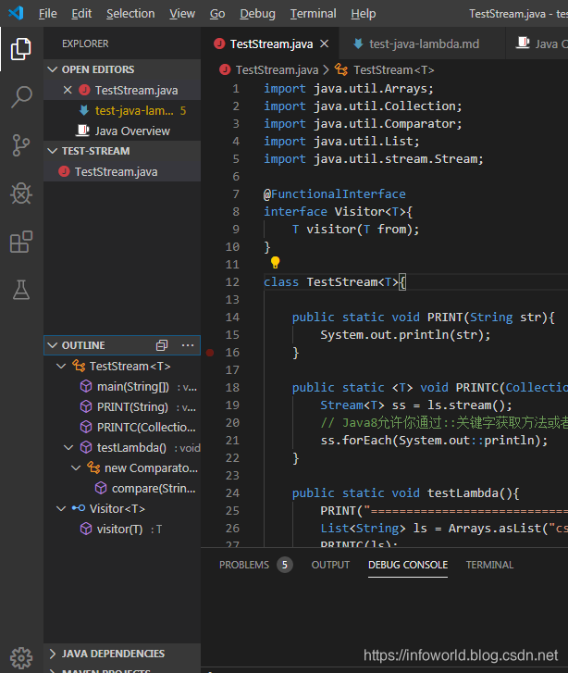568x673 pixels.
Task: Click the Explorer panel title
Action: (85, 44)
